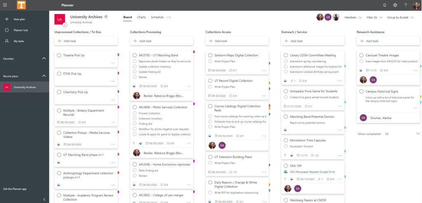Open the Filter (0) dropdown
422x203 pixels.
(374, 17)
